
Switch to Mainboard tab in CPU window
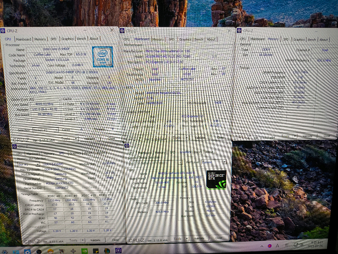tap(23, 39)
